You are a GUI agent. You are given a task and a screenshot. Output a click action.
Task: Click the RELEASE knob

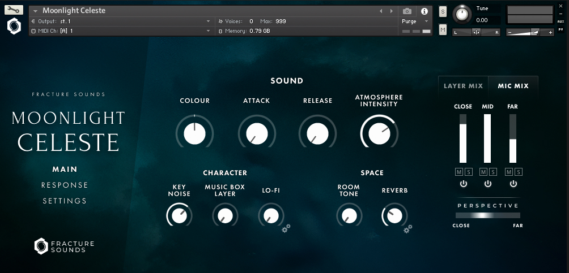(317, 133)
